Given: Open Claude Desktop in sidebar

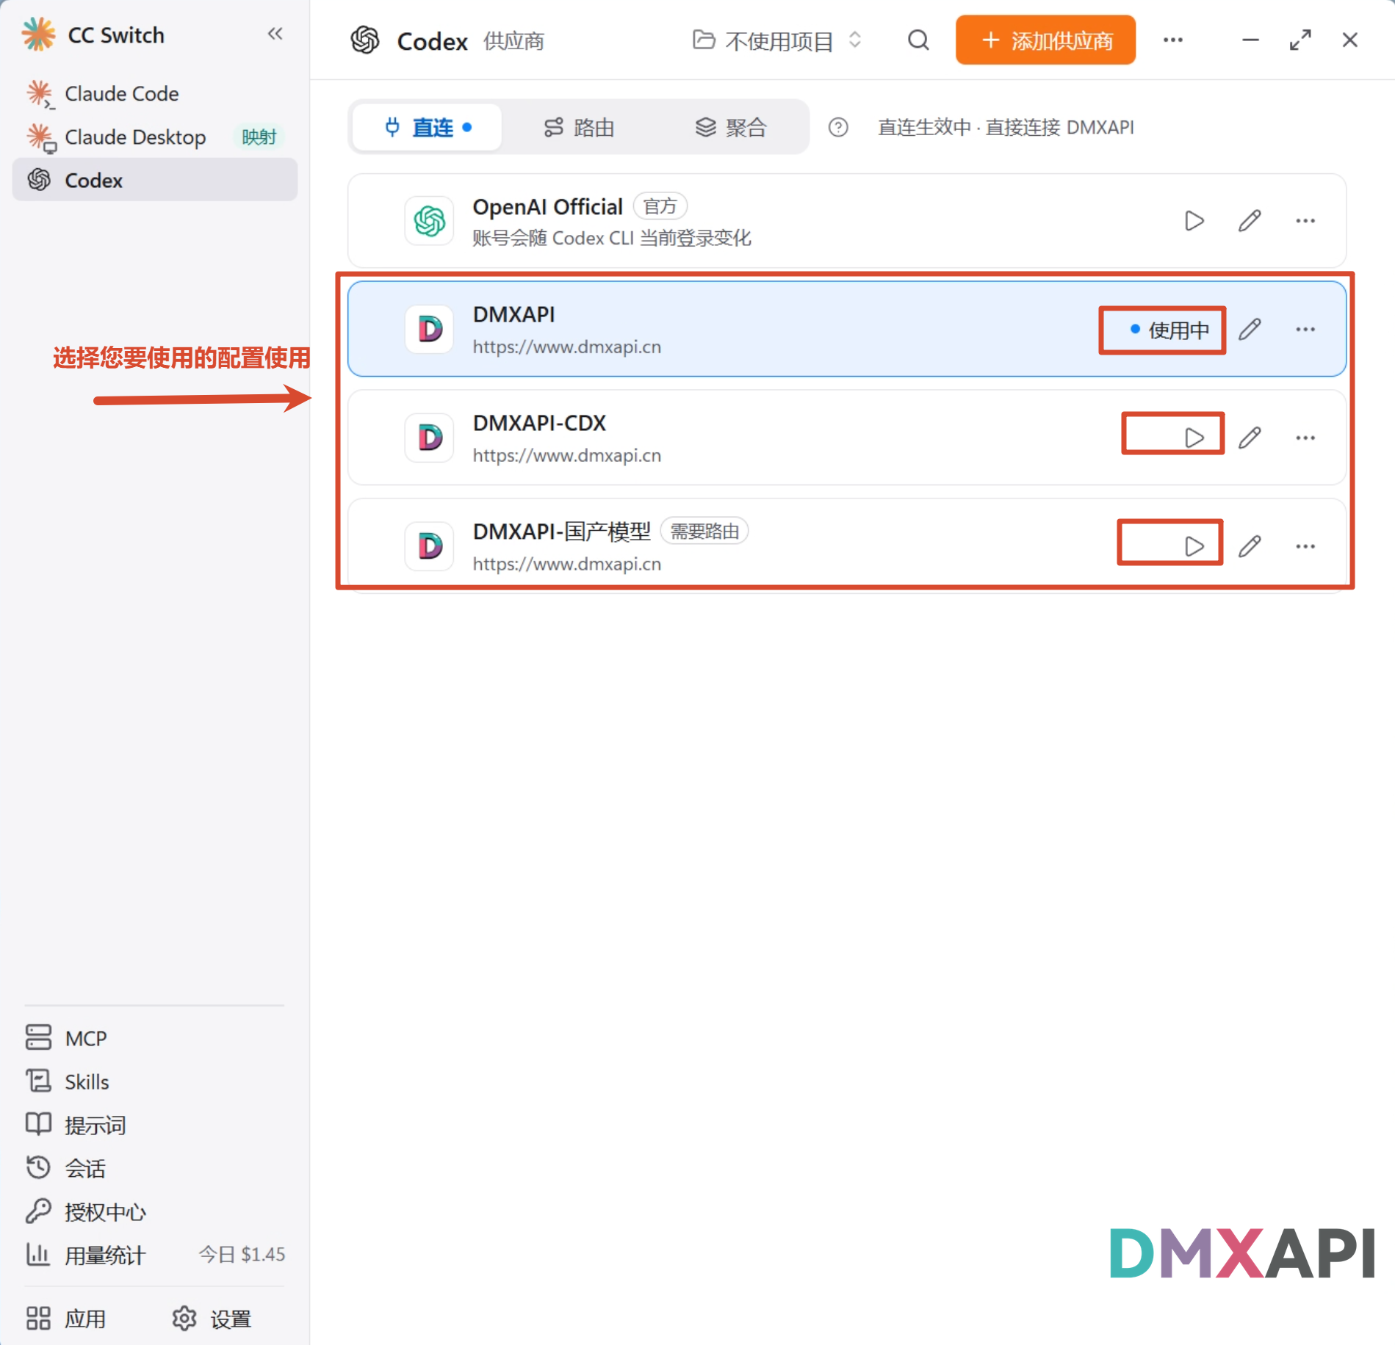Looking at the screenshot, I should 155,137.
